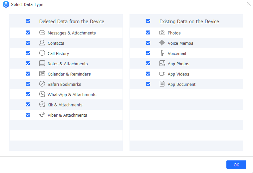Click the "Safari Bookmarks" label
The height and width of the screenshot is (173, 253).
point(64,84)
